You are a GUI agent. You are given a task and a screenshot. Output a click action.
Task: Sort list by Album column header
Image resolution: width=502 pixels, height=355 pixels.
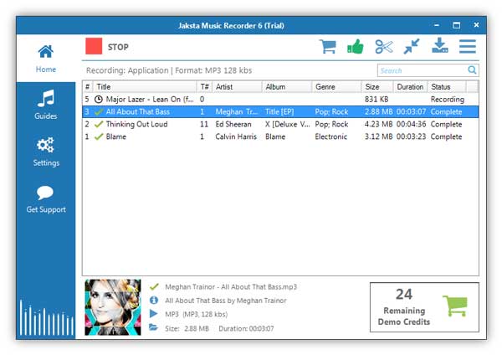pyautogui.click(x=287, y=87)
